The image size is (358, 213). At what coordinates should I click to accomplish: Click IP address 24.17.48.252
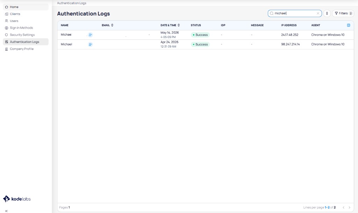290,35
